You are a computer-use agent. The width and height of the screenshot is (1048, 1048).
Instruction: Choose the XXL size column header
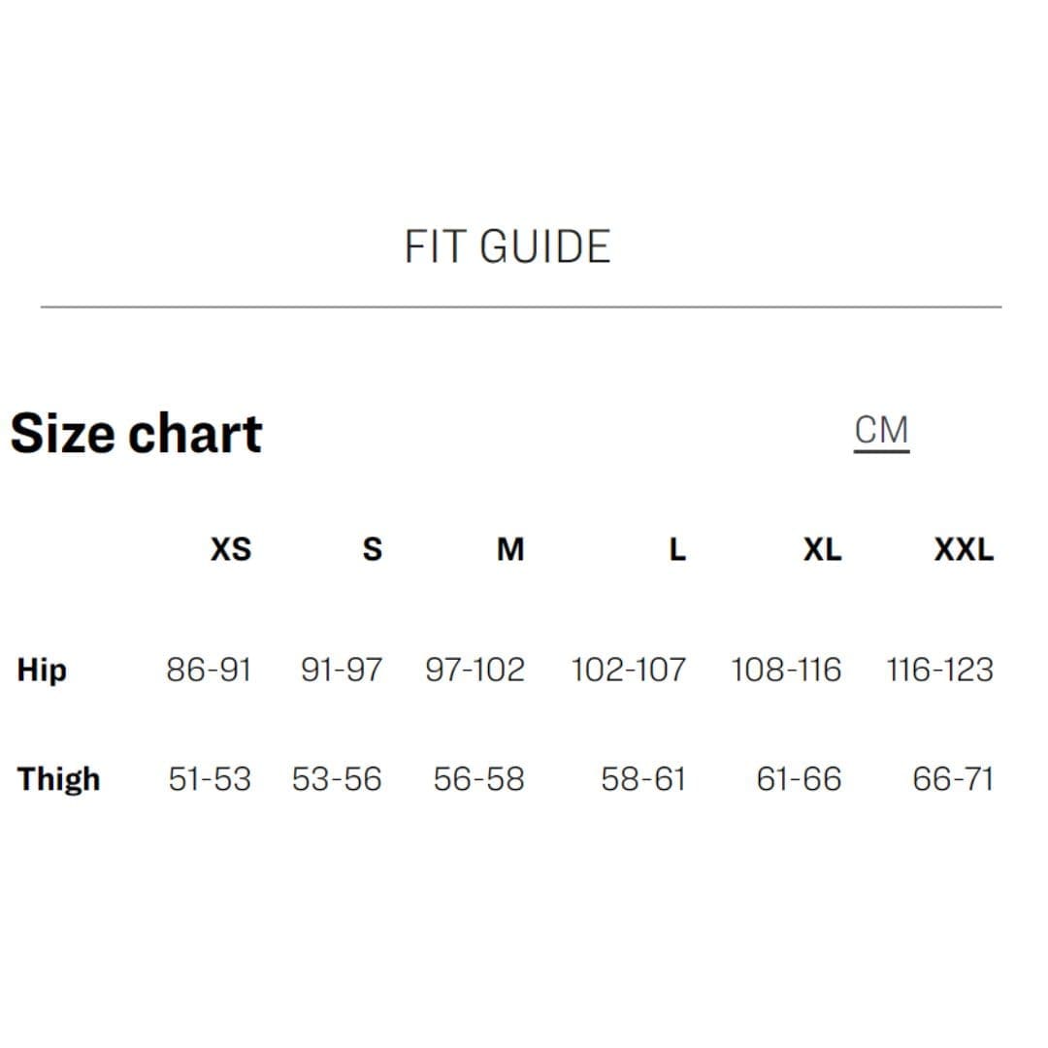[964, 550]
